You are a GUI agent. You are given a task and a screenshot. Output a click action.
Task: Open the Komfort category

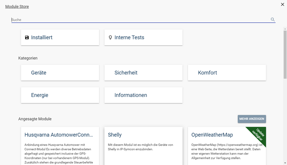coord(227,73)
